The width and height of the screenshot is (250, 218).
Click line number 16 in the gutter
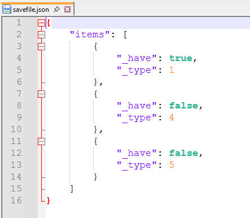(x=16, y=200)
